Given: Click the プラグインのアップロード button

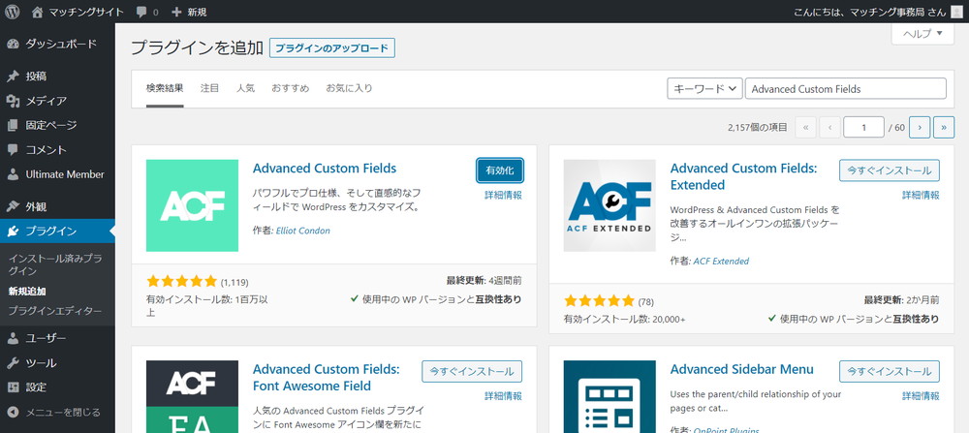Looking at the screenshot, I should [x=331, y=48].
